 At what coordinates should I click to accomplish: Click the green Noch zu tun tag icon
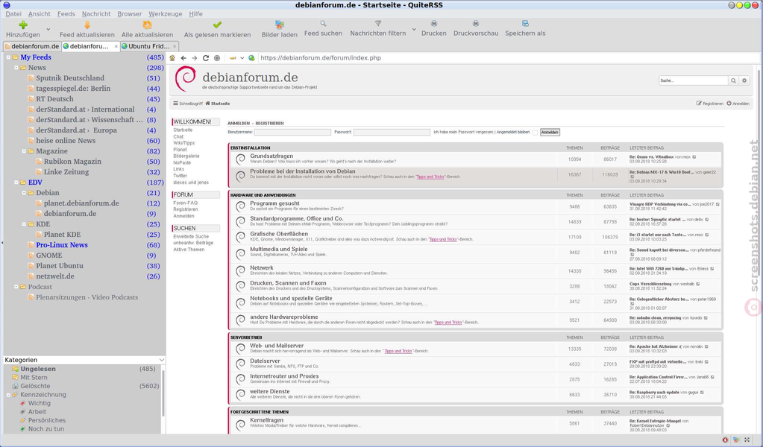pos(23,429)
